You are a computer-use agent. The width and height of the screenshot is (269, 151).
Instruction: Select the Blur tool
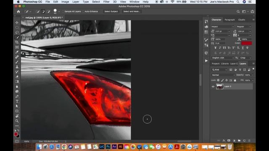tap(17, 87)
